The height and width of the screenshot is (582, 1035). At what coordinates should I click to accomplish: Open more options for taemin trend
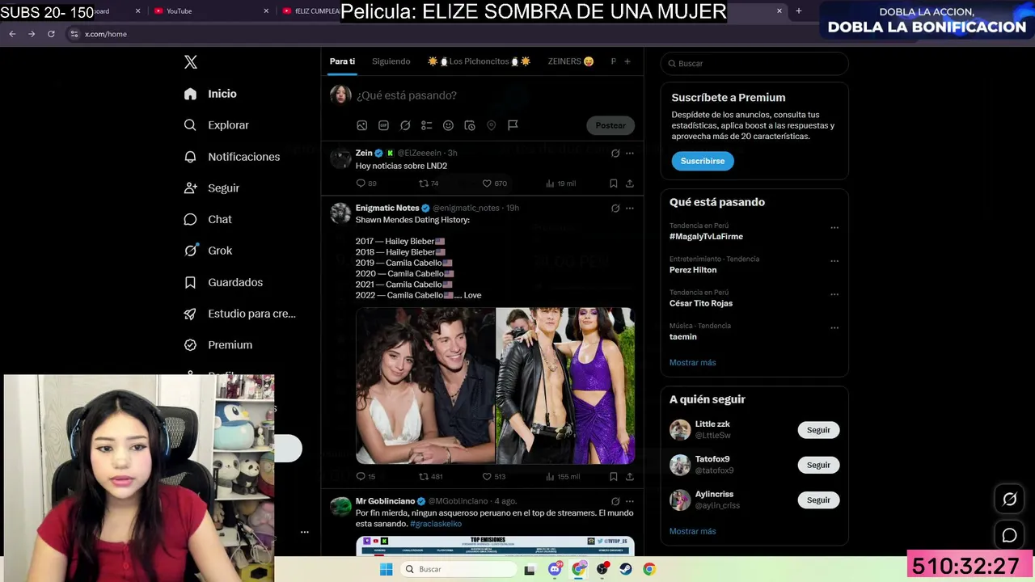tap(834, 328)
